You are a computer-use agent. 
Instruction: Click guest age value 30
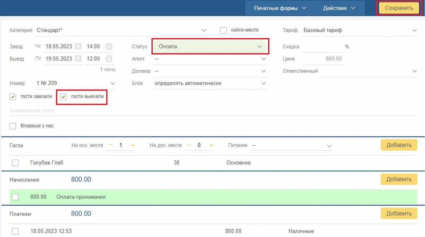[x=176, y=163]
